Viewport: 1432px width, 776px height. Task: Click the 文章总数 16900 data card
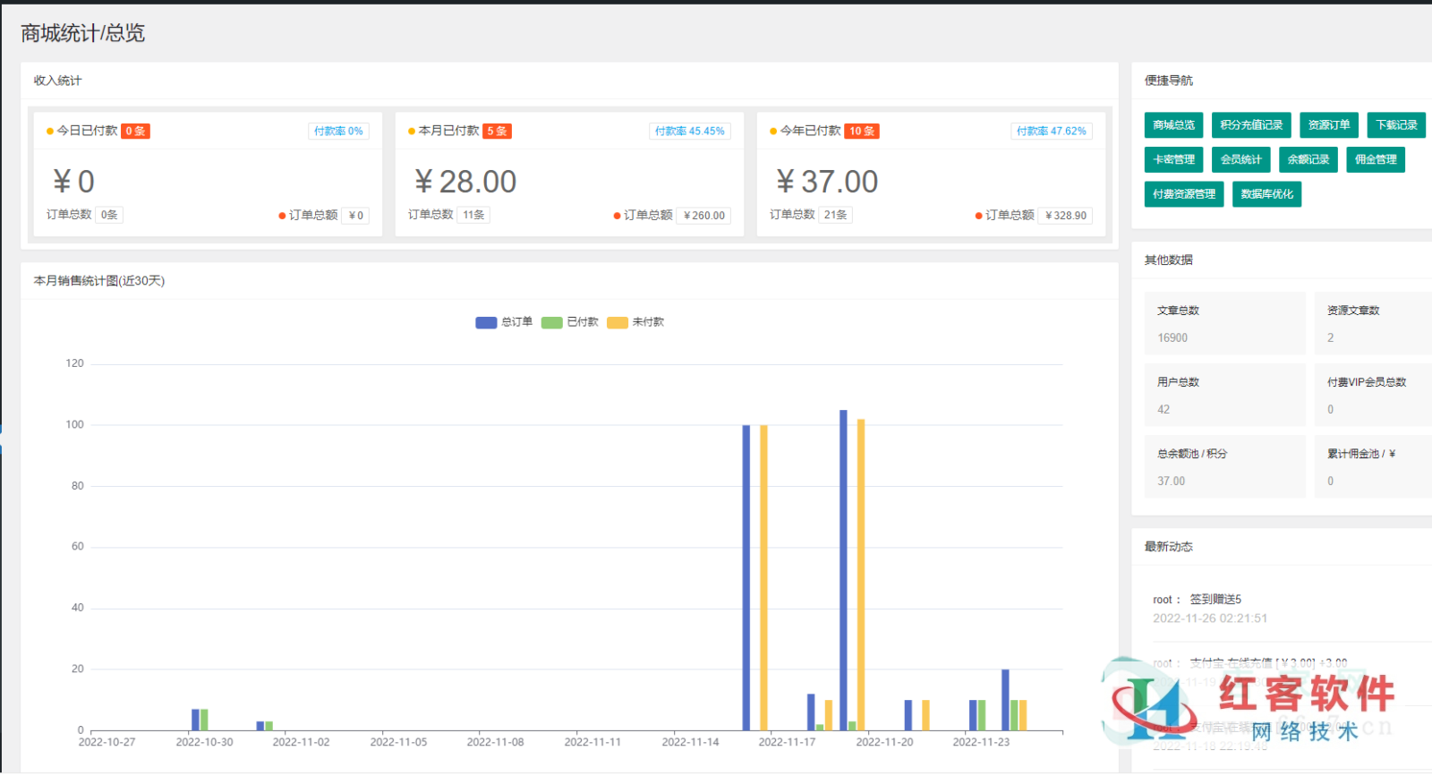[x=1224, y=324]
